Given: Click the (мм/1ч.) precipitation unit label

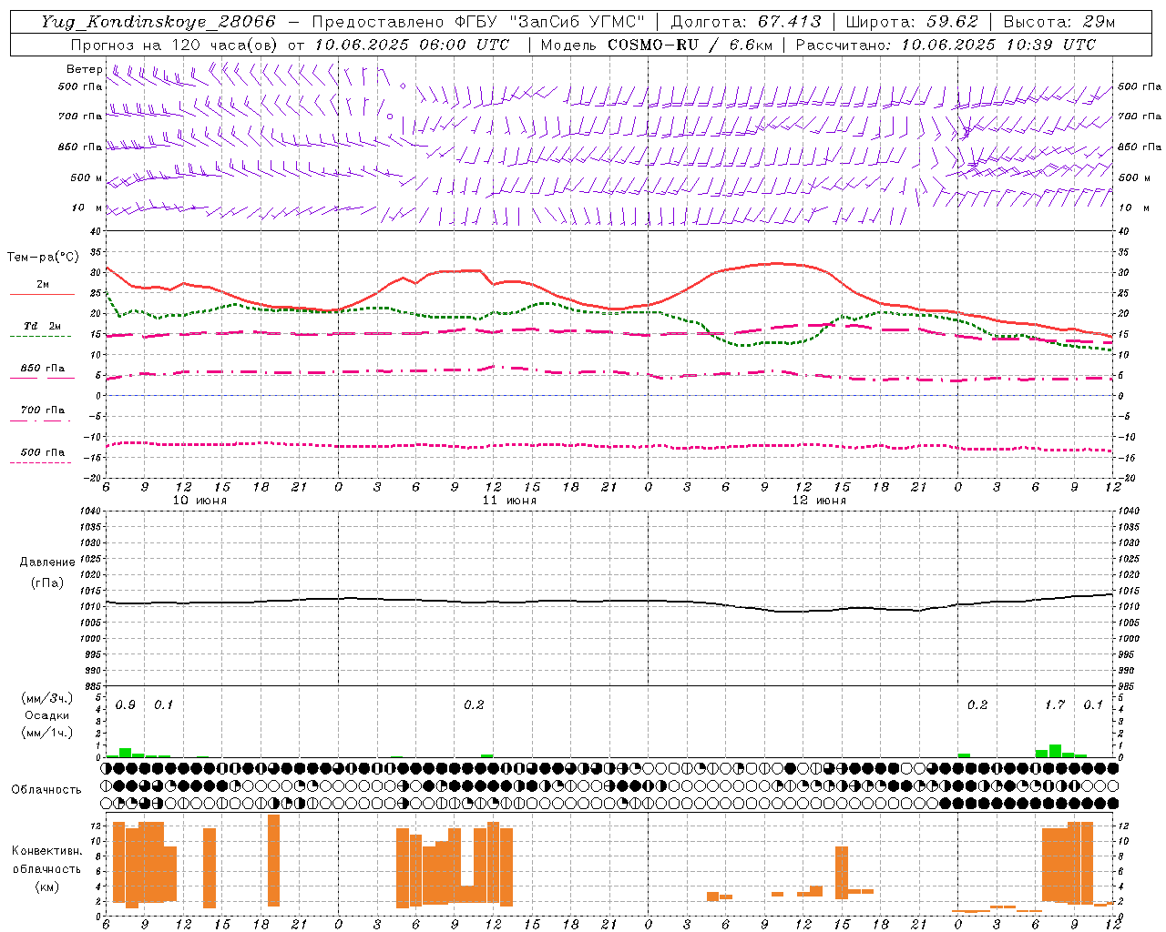Looking at the screenshot, I should 47,733.
